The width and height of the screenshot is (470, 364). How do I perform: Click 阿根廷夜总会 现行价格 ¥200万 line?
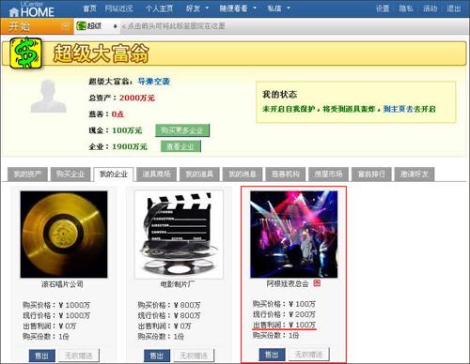click(x=284, y=314)
